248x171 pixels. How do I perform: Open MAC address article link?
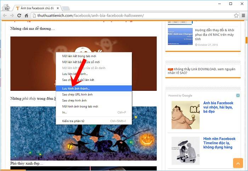[x=214, y=34]
